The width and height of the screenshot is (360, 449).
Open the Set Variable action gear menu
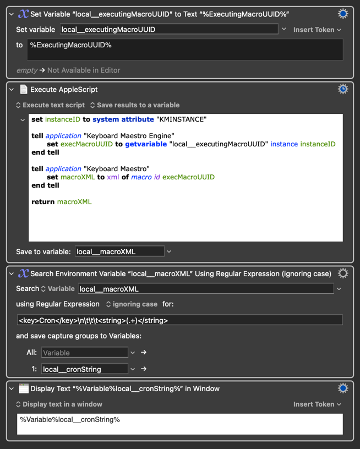point(342,14)
